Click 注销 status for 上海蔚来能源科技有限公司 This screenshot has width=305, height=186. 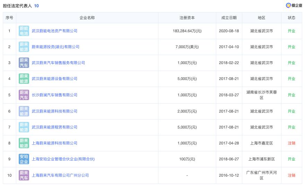pyautogui.click(x=291, y=143)
